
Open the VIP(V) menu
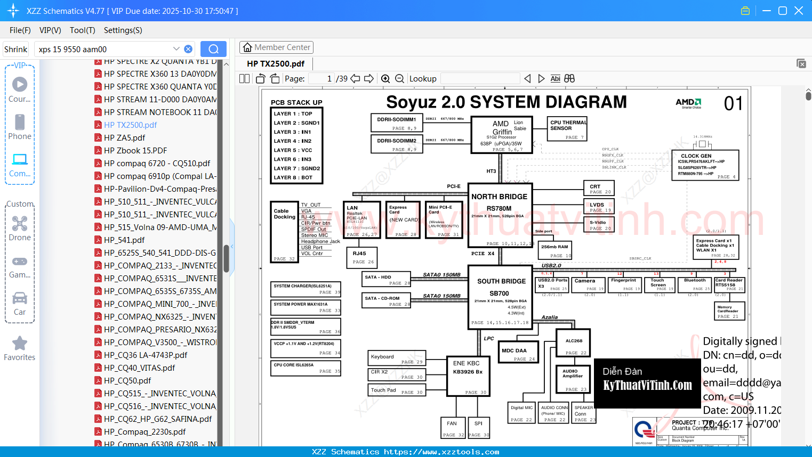click(50, 30)
